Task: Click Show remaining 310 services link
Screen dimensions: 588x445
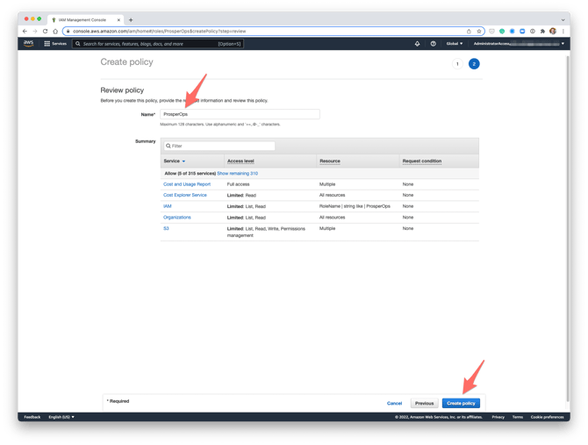Action: point(237,174)
